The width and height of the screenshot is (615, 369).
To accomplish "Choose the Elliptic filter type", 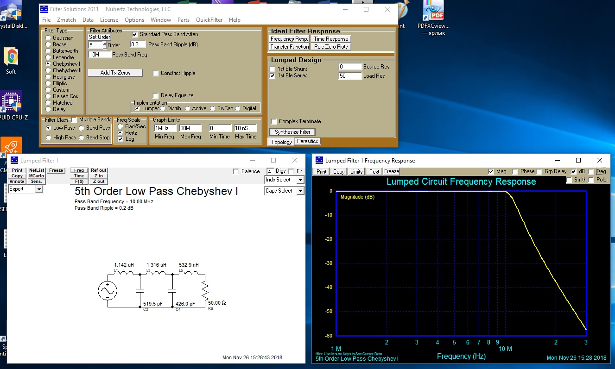I will coord(48,83).
